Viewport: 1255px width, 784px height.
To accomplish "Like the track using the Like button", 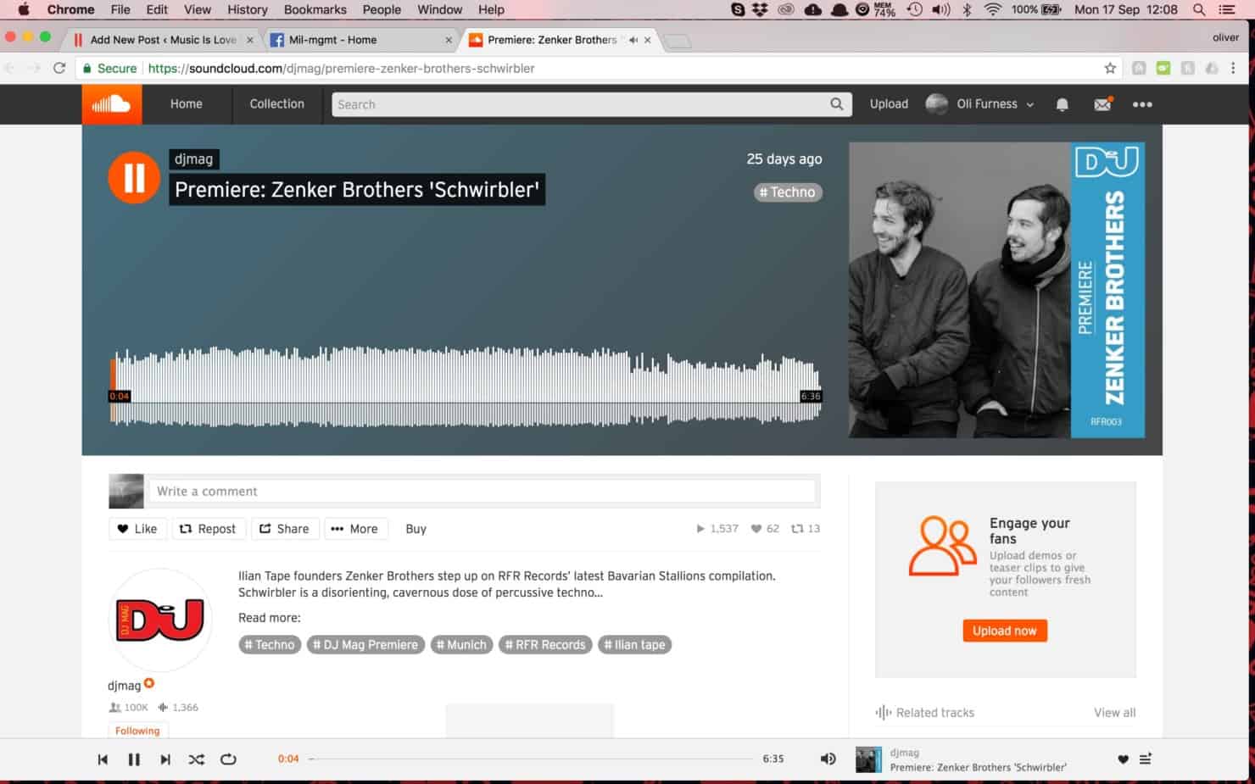I will tap(137, 529).
